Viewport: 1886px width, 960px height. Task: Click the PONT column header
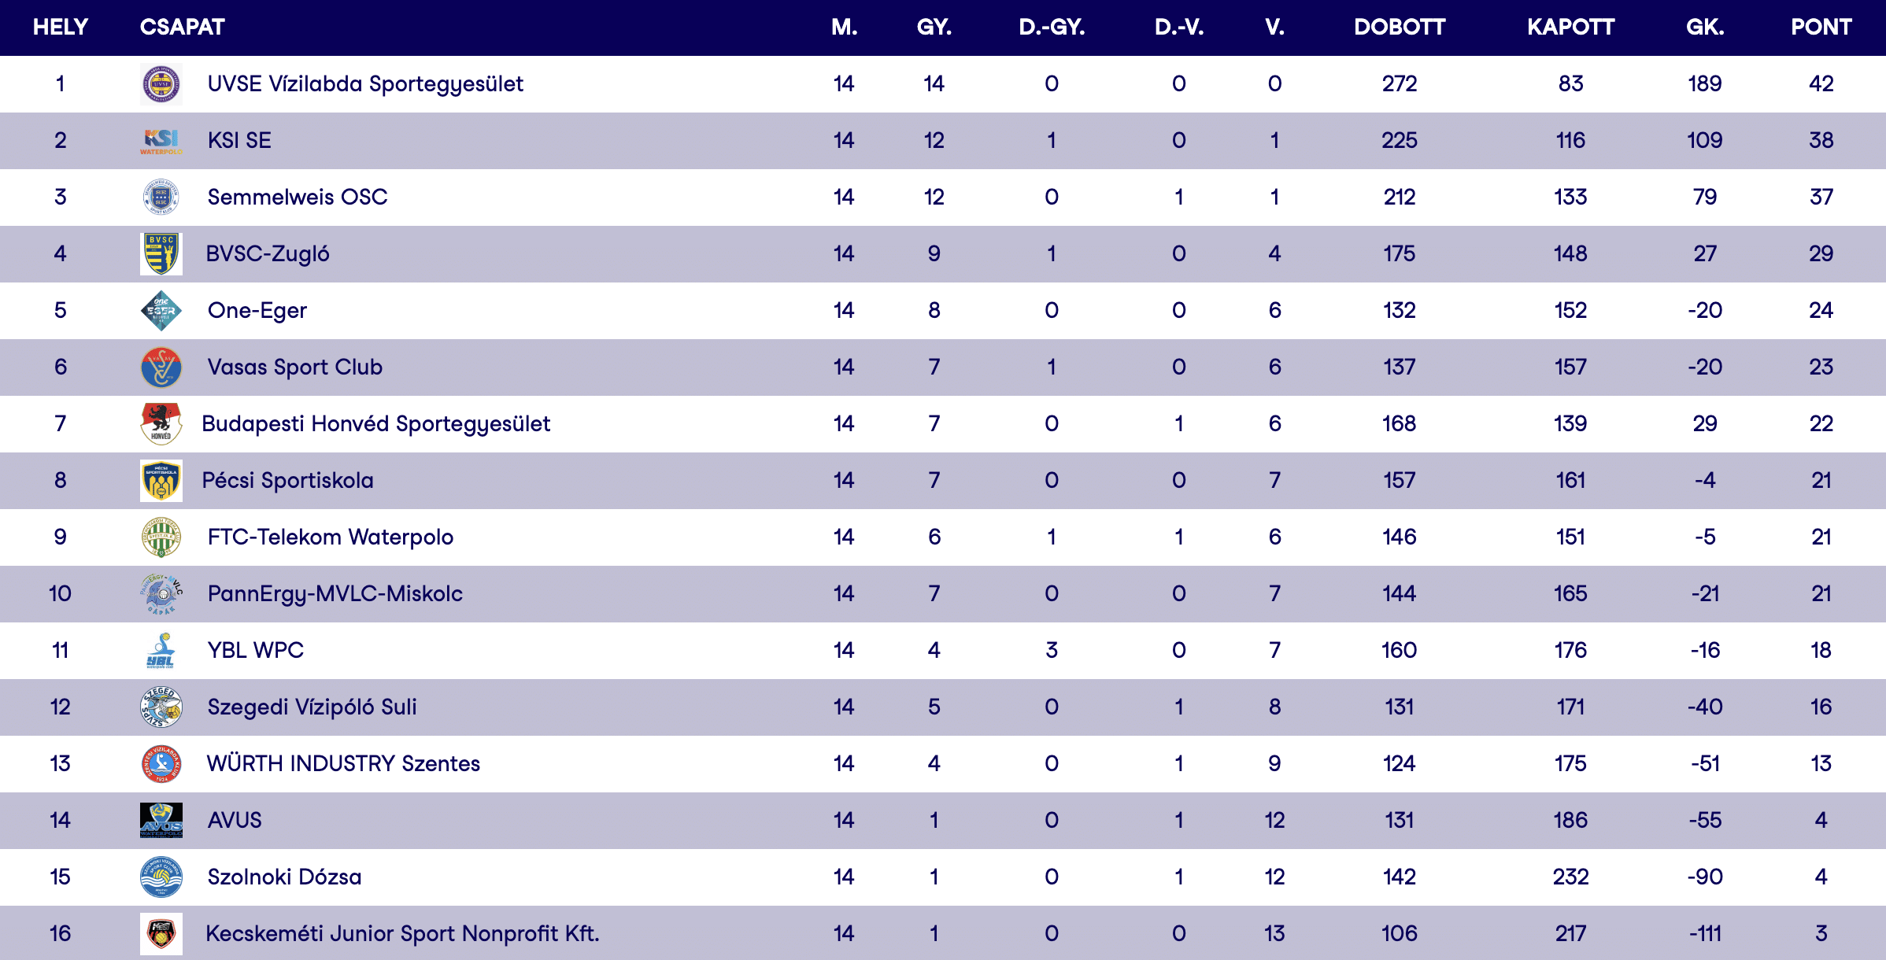click(x=1821, y=28)
